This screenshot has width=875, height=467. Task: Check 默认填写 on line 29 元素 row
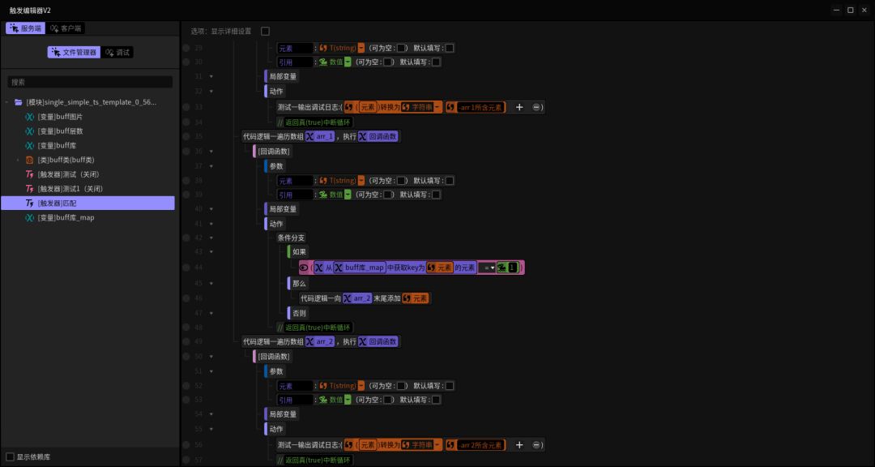[449, 48]
